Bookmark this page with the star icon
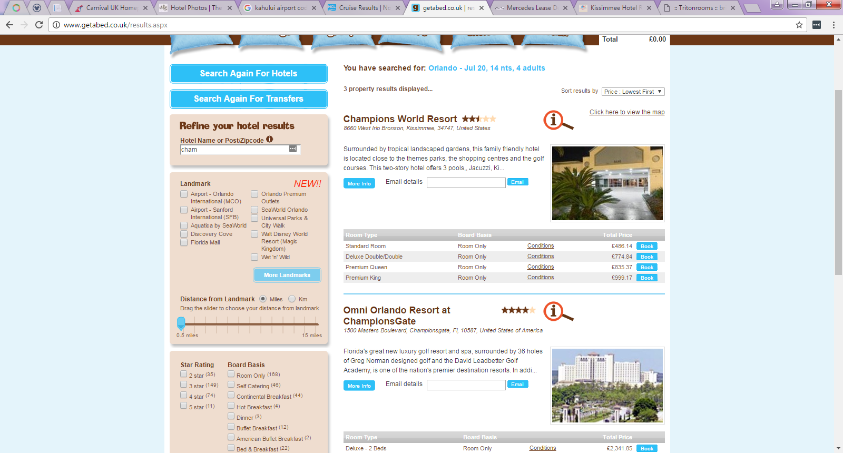The height and width of the screenshot is (453, 843). pos(799,25)
